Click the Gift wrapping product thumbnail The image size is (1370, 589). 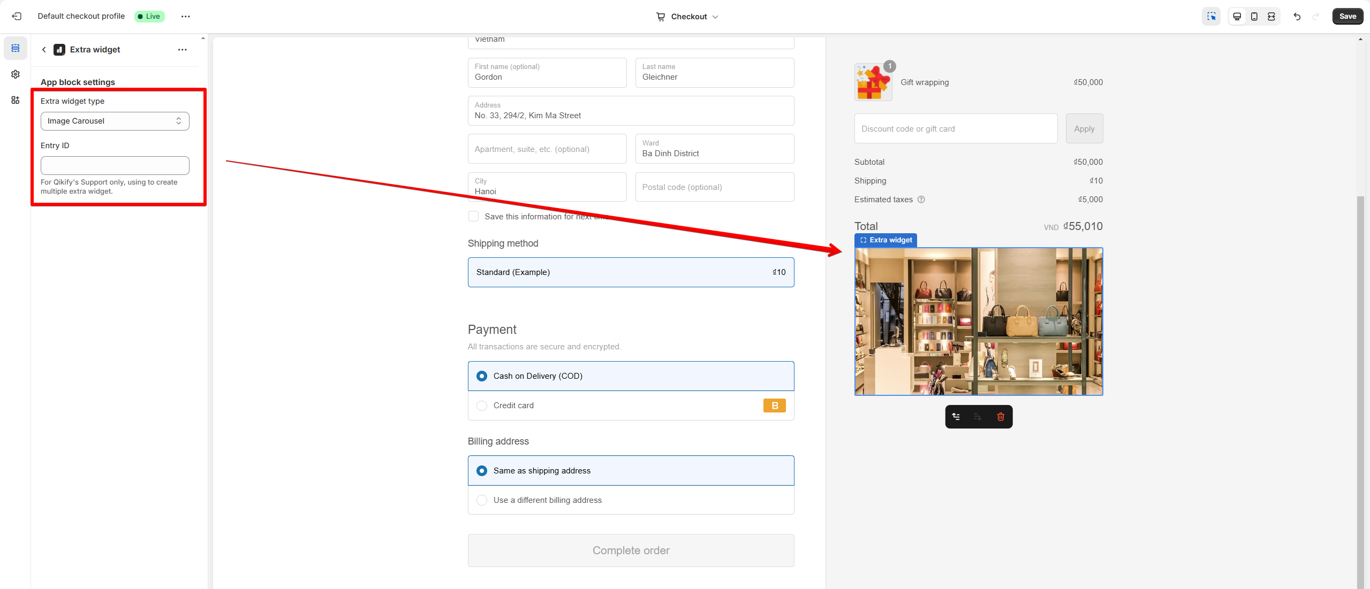coord(873,82)
